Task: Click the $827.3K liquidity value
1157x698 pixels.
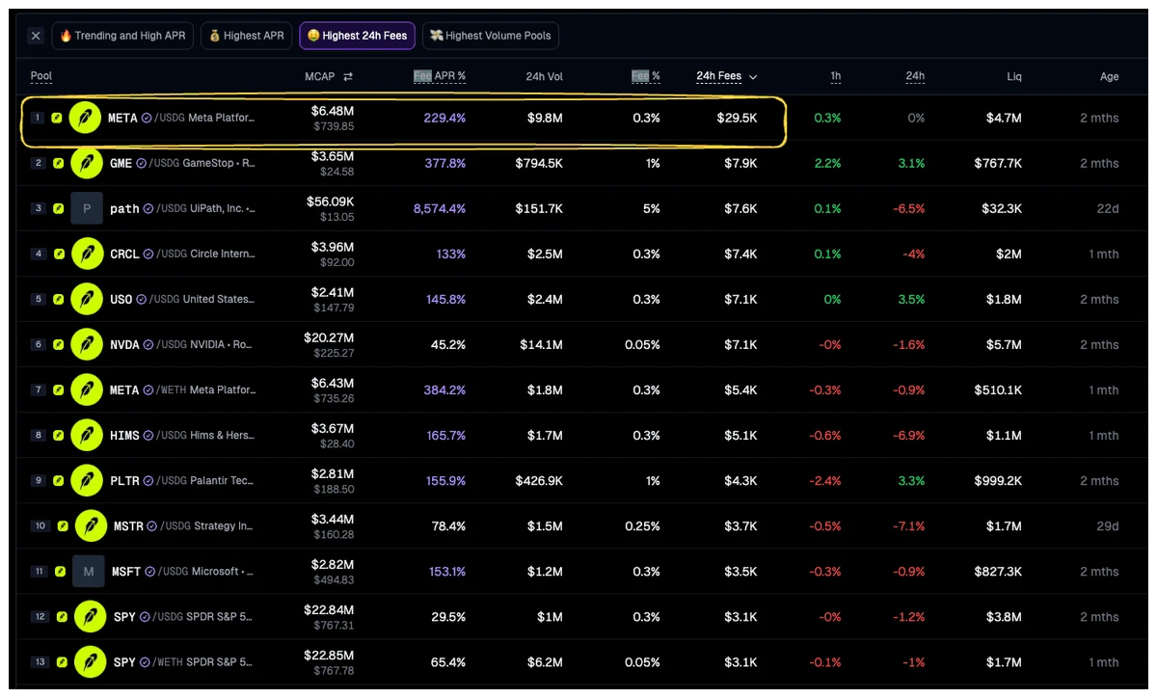Action: (998, 571)
